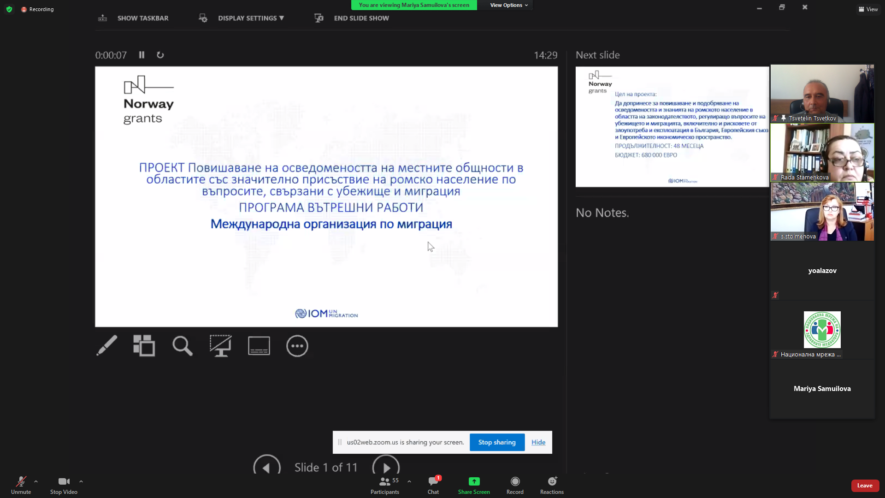Change layout with the View button
The image size is (885, 498).
pyautogui.click(x=868, y=9)
